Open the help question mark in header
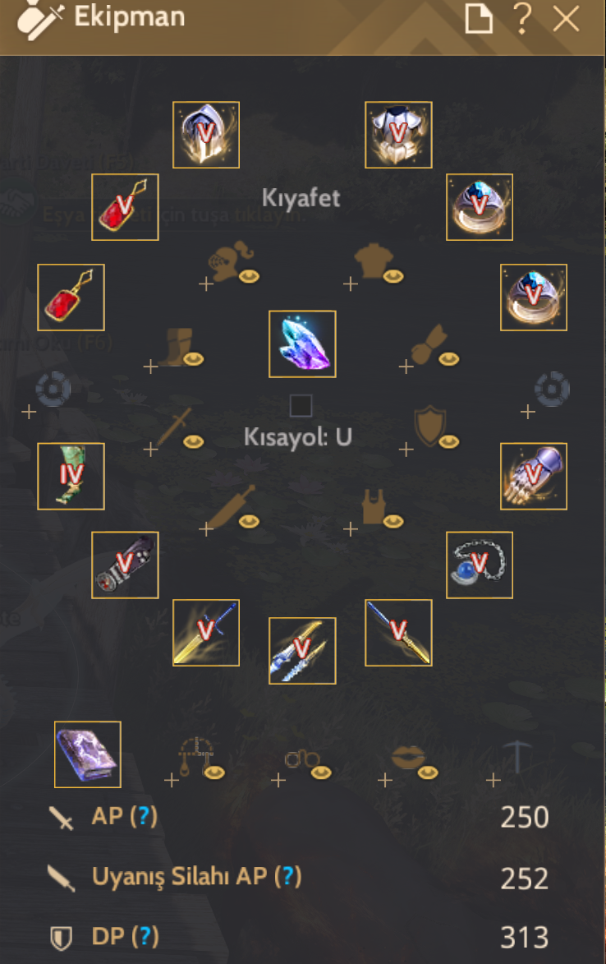Viewport: 606px width, 964px height. pos(522,18)
